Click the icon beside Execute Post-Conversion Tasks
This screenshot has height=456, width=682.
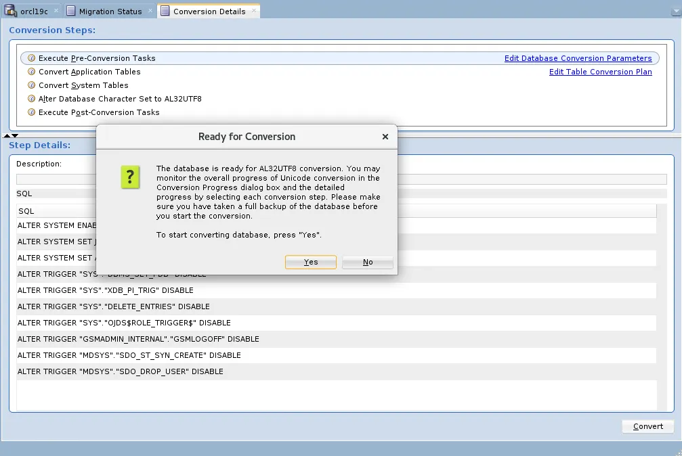[x=31, y=112]
